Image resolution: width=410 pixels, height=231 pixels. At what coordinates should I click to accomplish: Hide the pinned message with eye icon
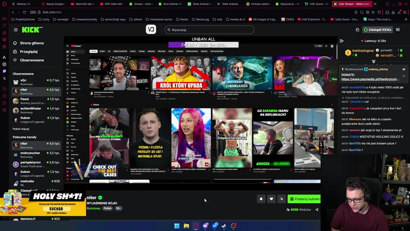[404, 69]
